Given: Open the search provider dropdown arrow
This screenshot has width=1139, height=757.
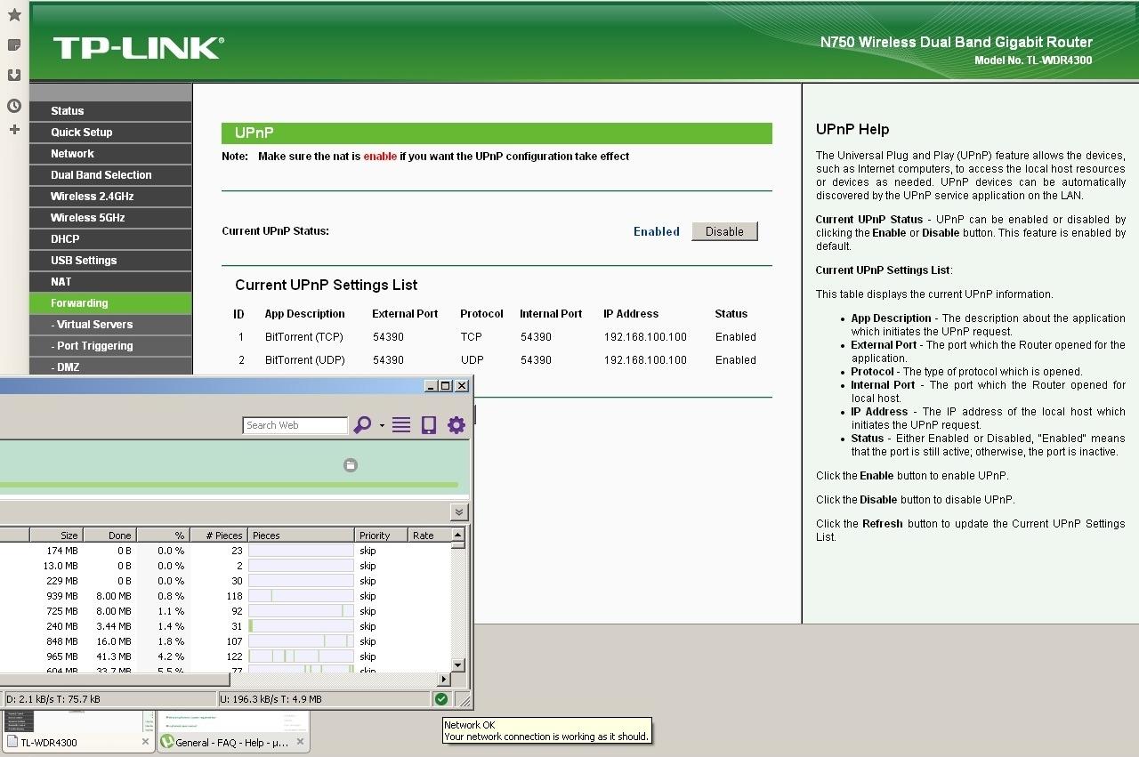Looking at the screenshot, I should click(382, 425).
